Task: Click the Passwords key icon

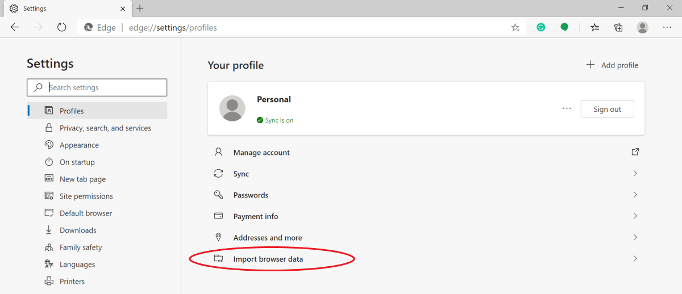Action: click(x=218, y=195)
